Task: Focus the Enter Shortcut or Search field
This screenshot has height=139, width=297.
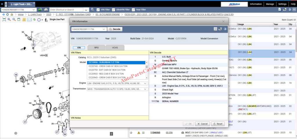Action: coord(66,10)
